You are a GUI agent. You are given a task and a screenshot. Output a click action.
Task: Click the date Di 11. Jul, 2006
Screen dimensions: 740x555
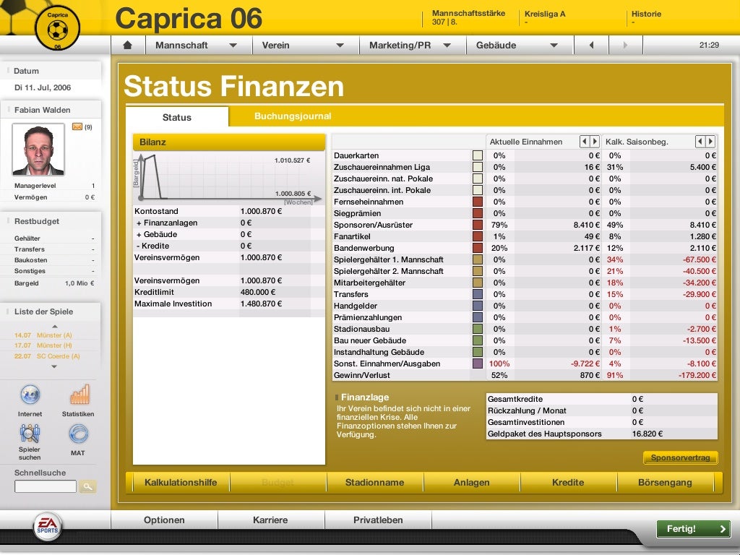[43, 87]
